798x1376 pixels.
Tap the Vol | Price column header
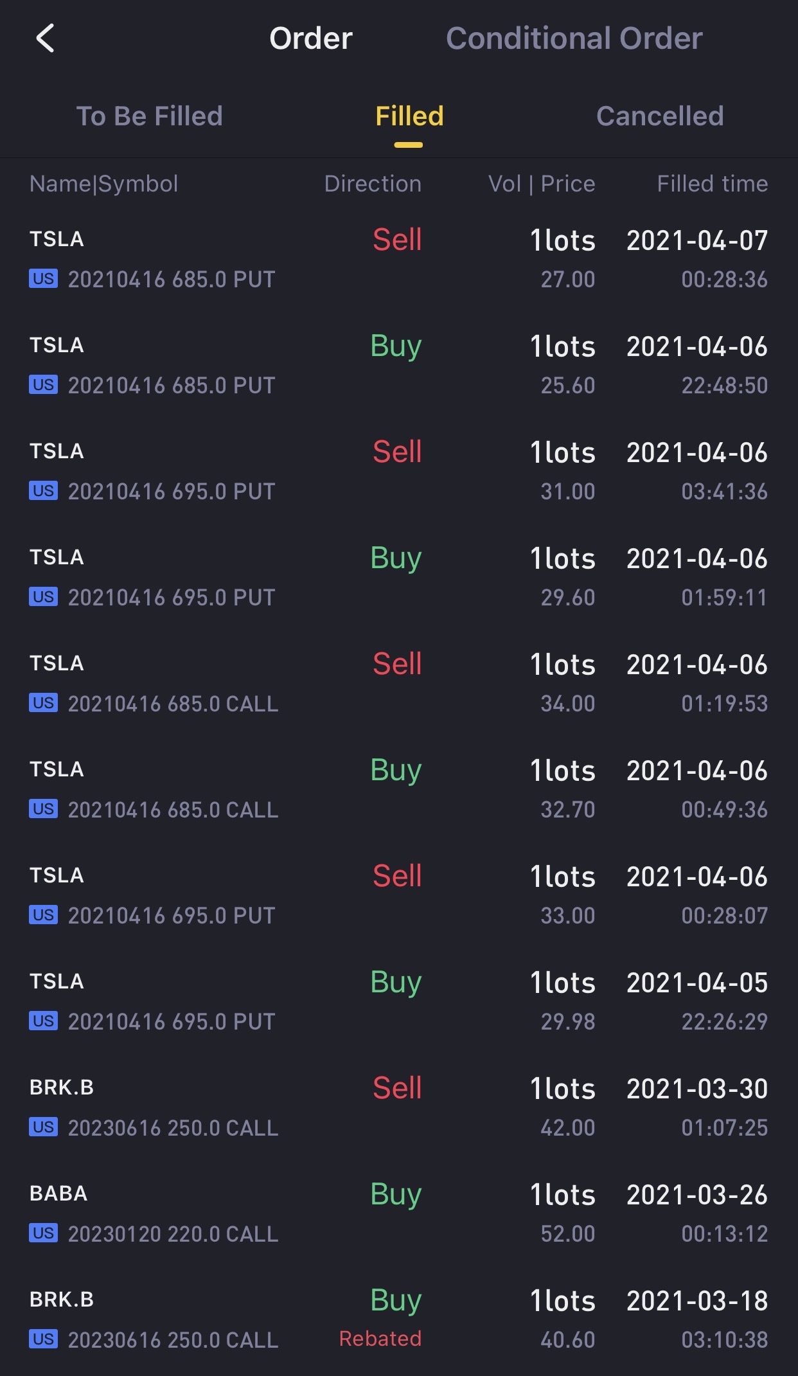(x=542, y=184)
